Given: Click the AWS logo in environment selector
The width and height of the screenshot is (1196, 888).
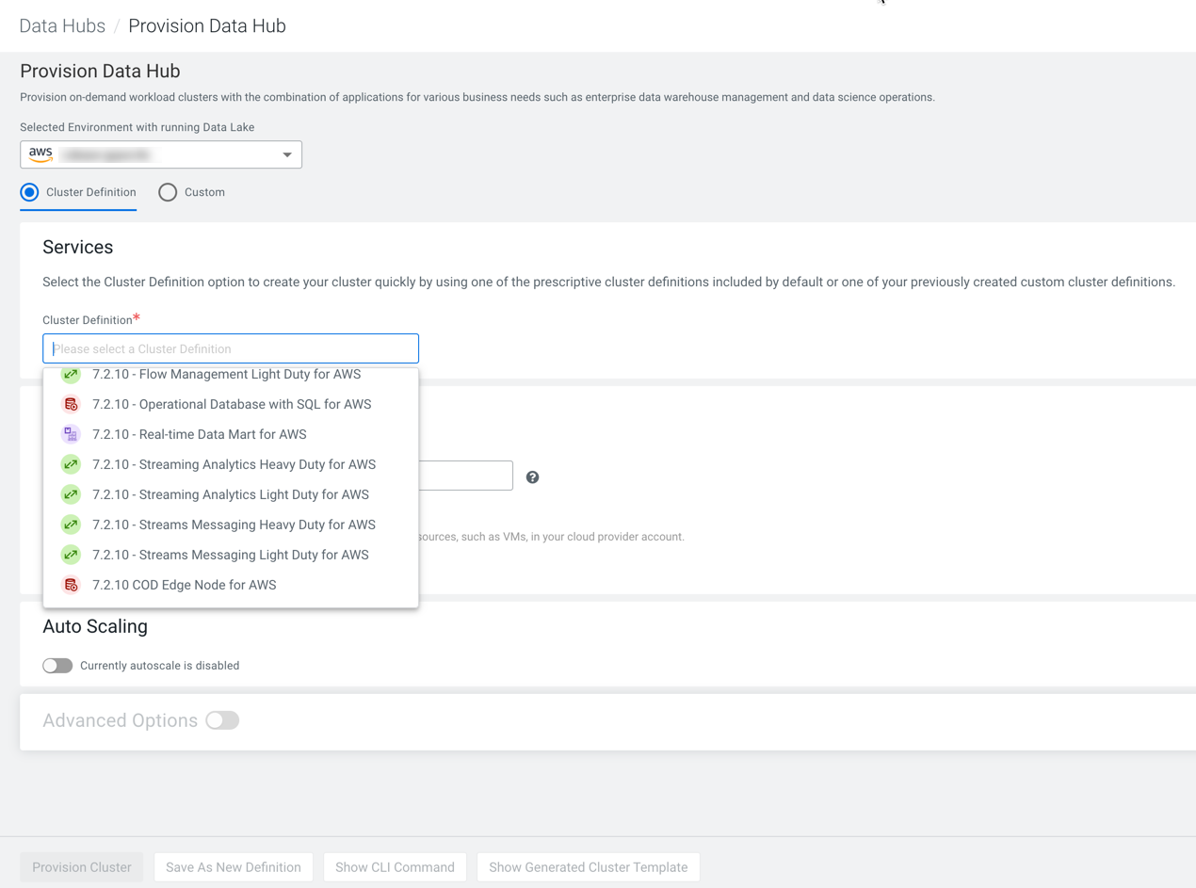Looking at the screenshot, I should coord(40,154).
